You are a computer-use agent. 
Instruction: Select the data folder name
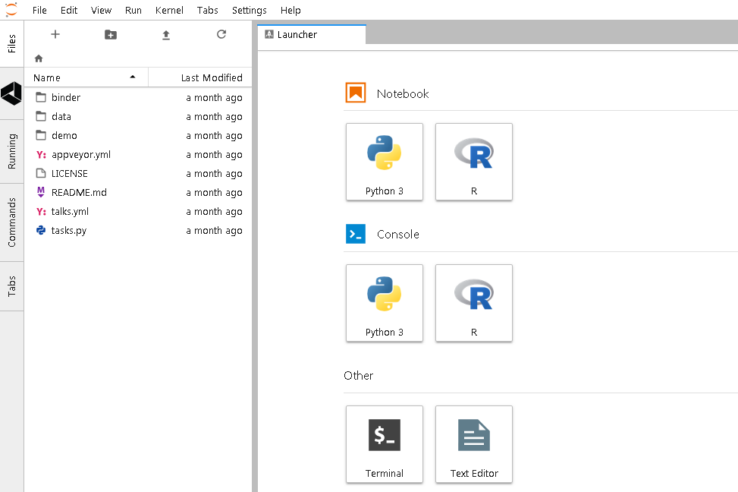click(61, 116)
